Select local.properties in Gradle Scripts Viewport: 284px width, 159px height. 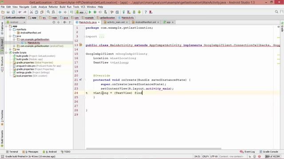(30, 76)
